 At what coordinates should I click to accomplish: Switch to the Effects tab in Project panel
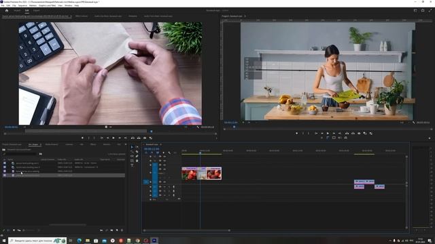click(x=93, y=144)
